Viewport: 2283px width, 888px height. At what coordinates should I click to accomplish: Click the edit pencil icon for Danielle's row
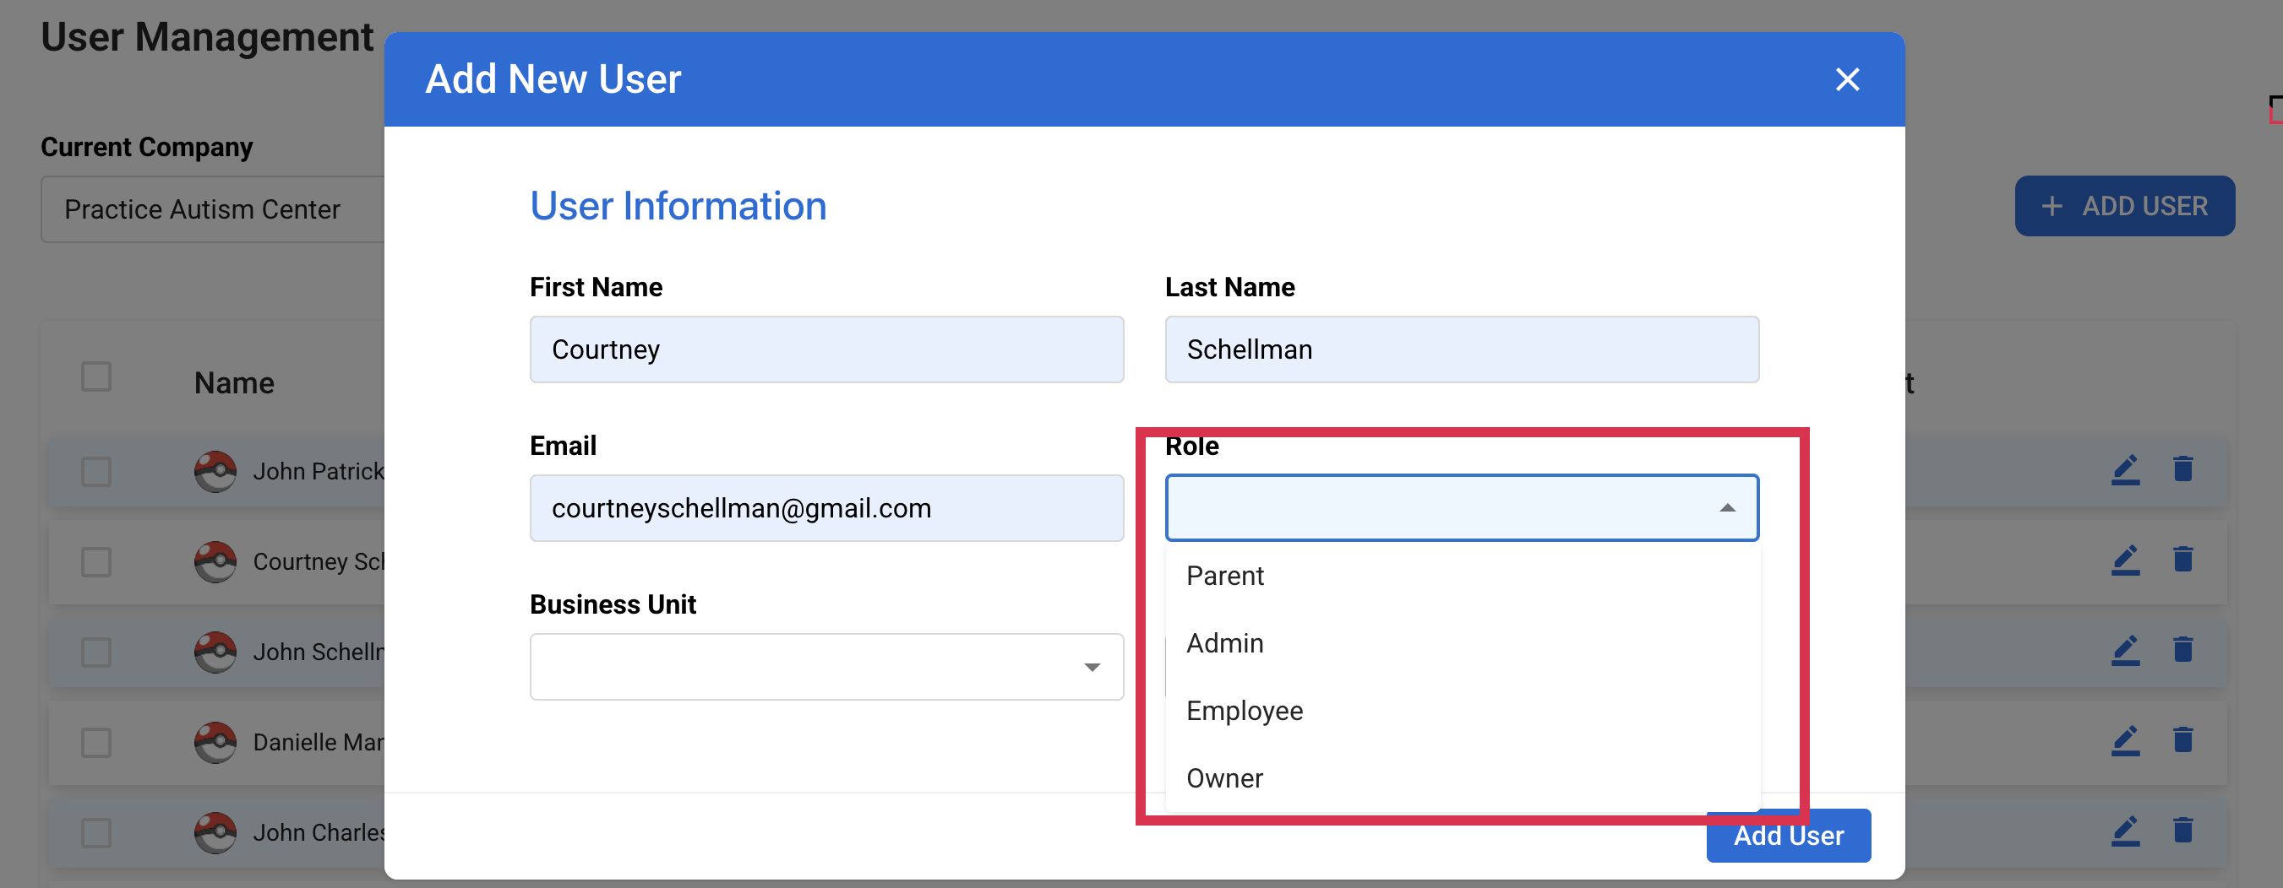[x=2125, y=741]
